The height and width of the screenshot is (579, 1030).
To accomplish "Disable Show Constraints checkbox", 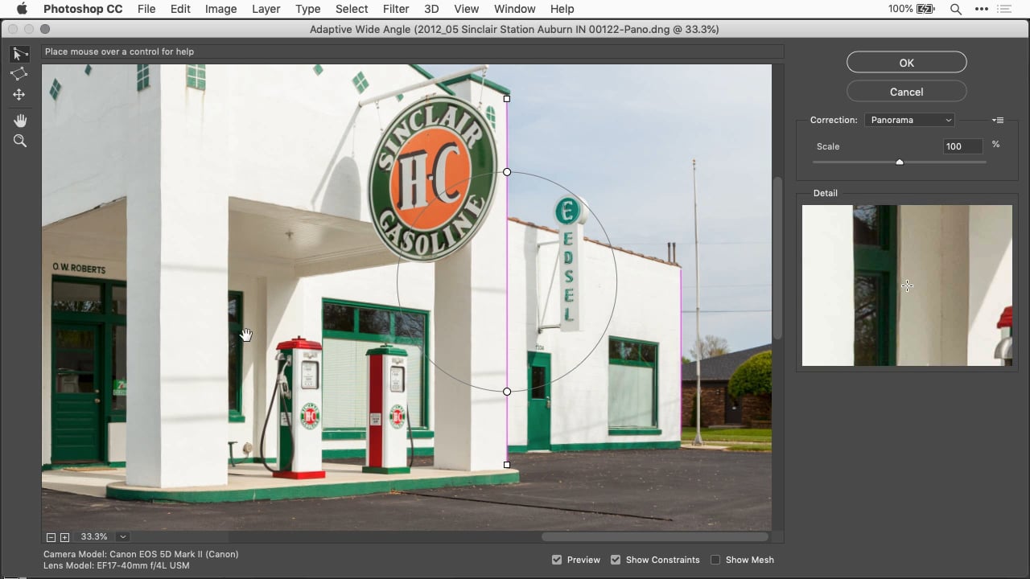I will tap(616, 560).
